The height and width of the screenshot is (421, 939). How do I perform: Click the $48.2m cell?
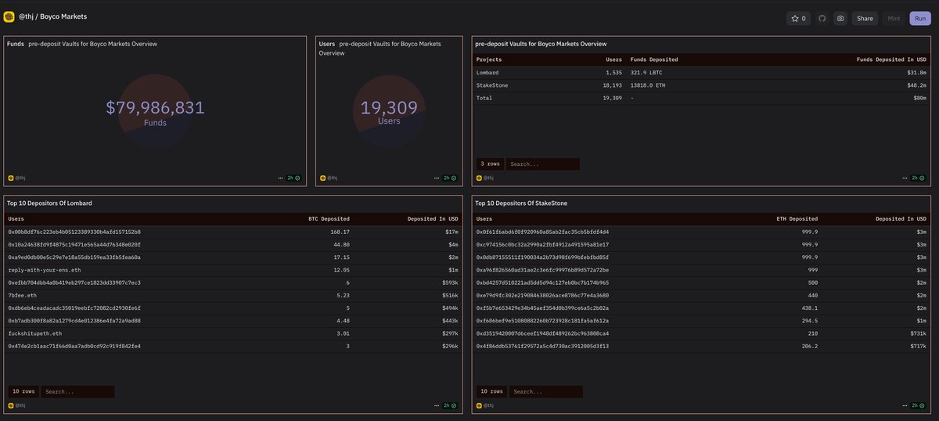pyautogui.click(x=916, y=85)
